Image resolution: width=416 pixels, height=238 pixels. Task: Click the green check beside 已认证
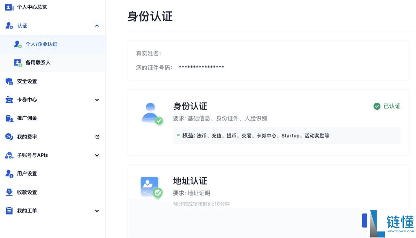click(x=377, y=106)
